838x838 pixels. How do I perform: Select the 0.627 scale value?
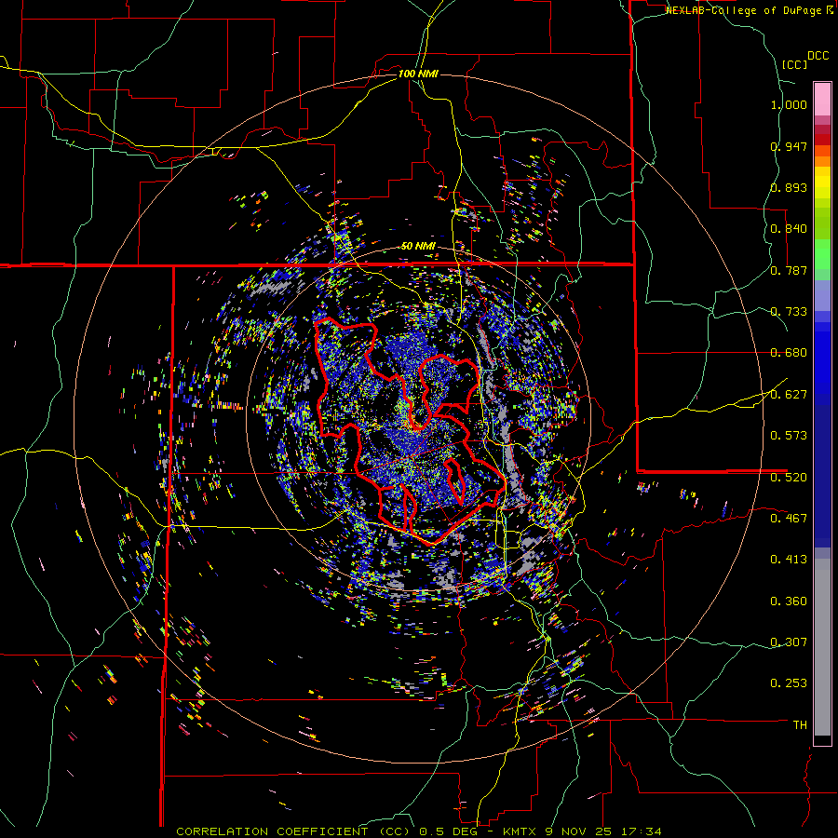click(789, 394)
